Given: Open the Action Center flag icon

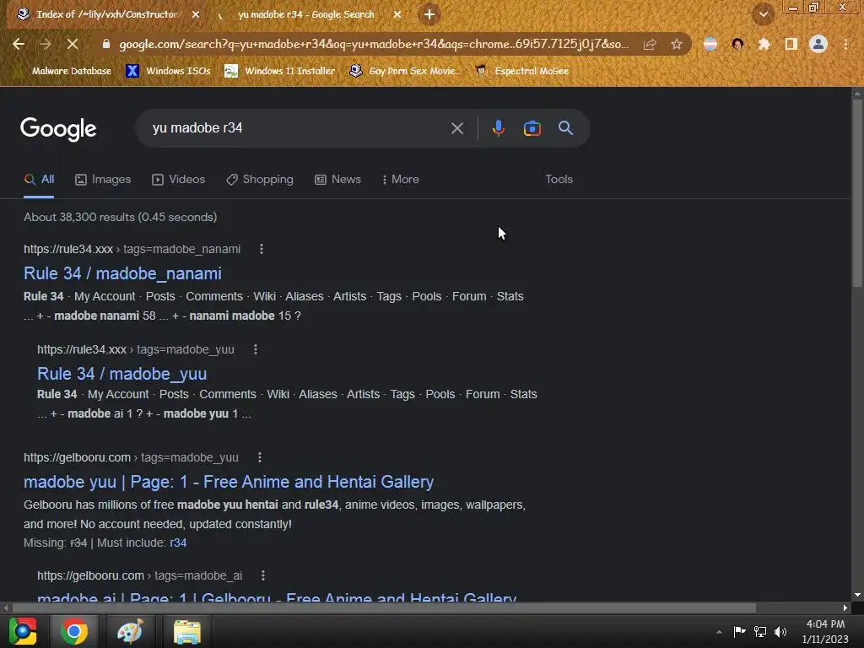Looking at the screenshot, I should [739, 631].
